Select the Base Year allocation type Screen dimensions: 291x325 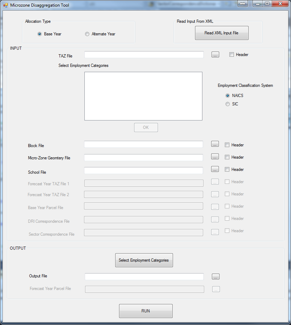pos(40,34)
